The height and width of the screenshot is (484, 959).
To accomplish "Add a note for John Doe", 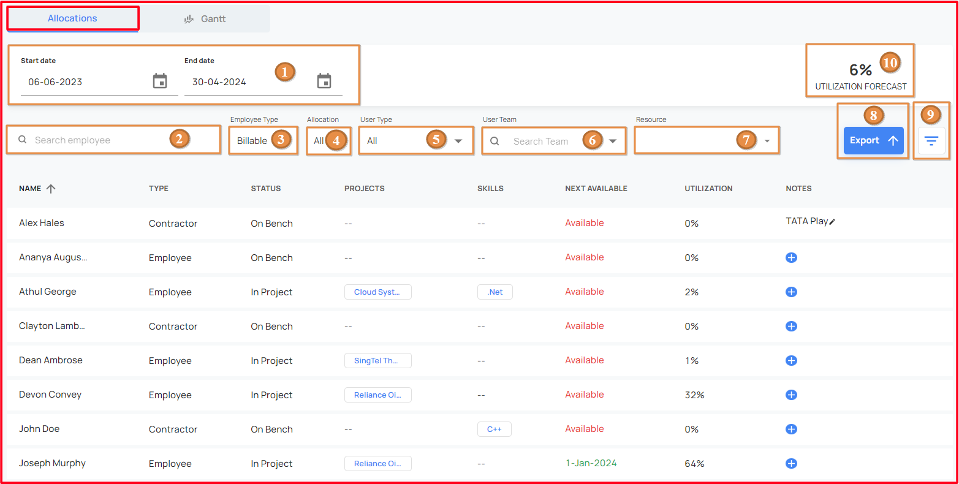I will coord(791,429).
